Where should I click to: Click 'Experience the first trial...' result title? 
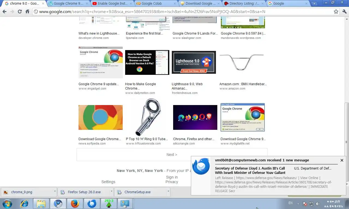pos(145,33)
